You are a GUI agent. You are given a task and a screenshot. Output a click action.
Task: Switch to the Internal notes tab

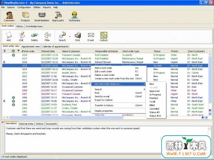coord(26,124)
